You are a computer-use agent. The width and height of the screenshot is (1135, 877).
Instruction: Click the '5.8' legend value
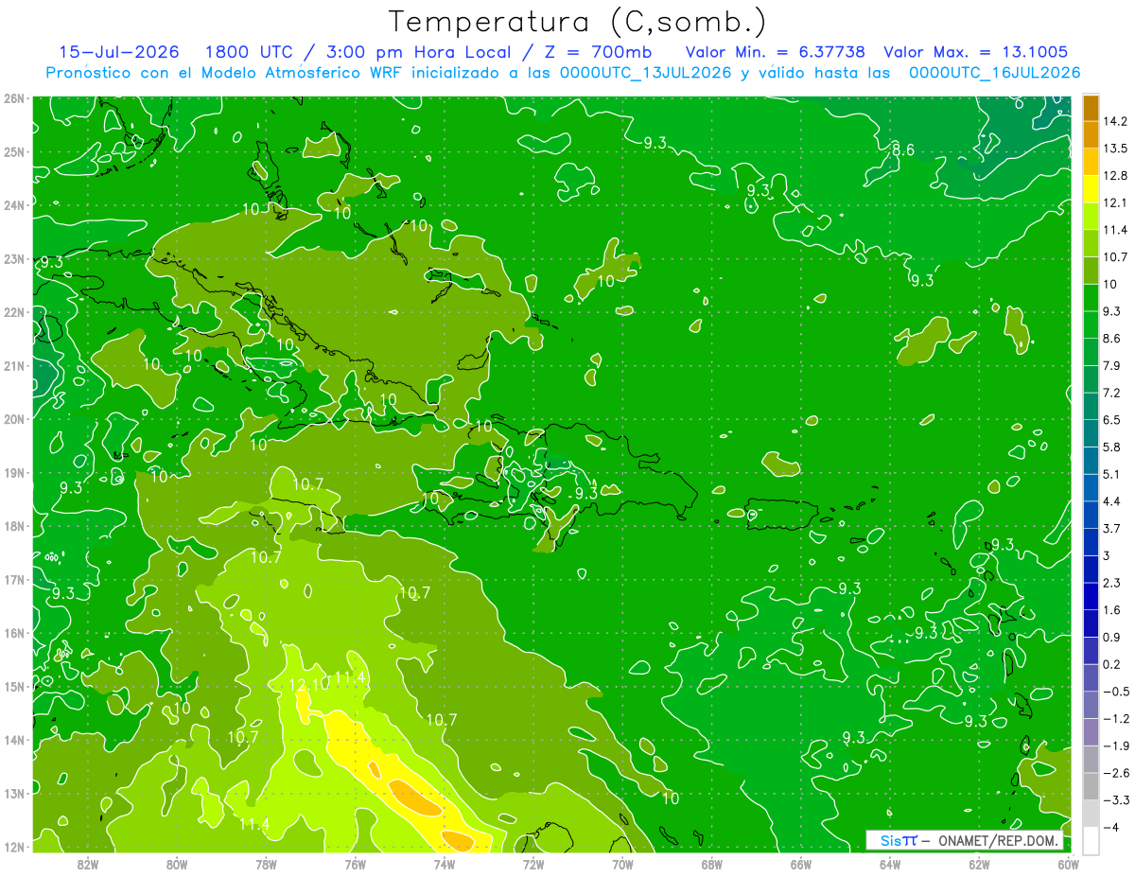[1112, 447]
